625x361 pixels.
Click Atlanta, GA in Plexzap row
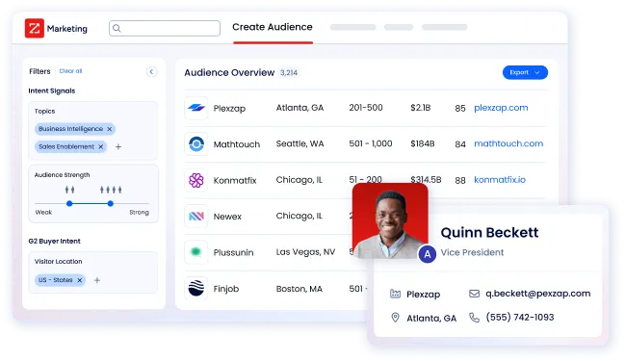299,108
